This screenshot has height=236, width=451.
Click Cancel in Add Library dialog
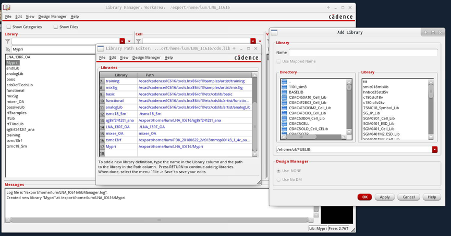click(409, 197)
